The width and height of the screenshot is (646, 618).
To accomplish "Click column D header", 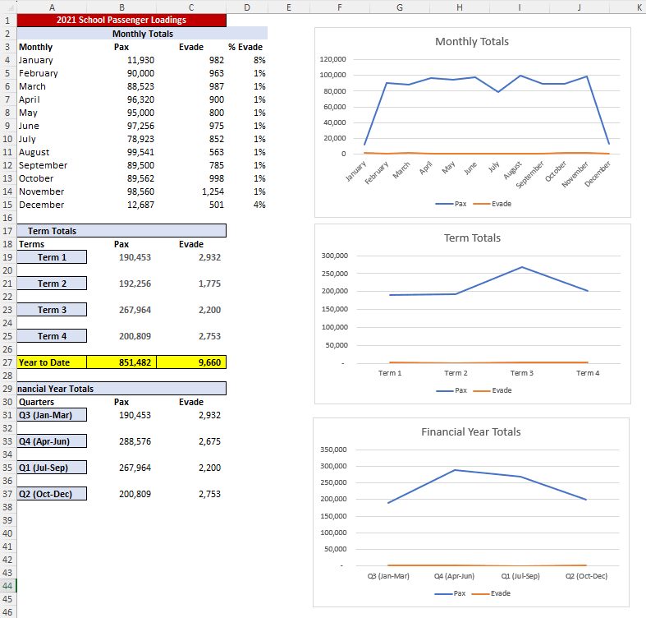I will pos(247,7).
